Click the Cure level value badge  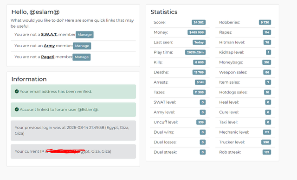(x=268, y=112)
